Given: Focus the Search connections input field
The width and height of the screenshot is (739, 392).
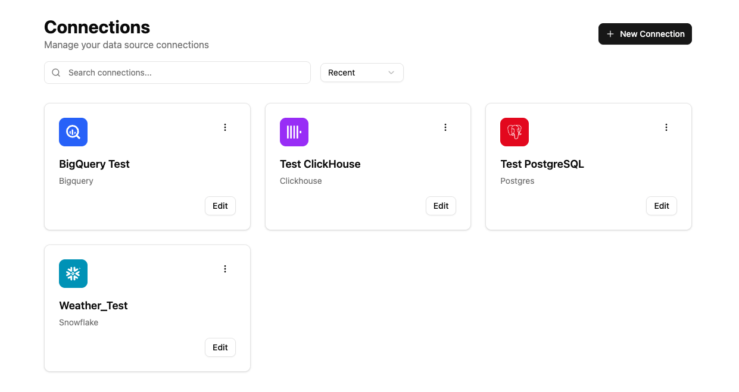Looking at the screenshot, I should [185, 73].
